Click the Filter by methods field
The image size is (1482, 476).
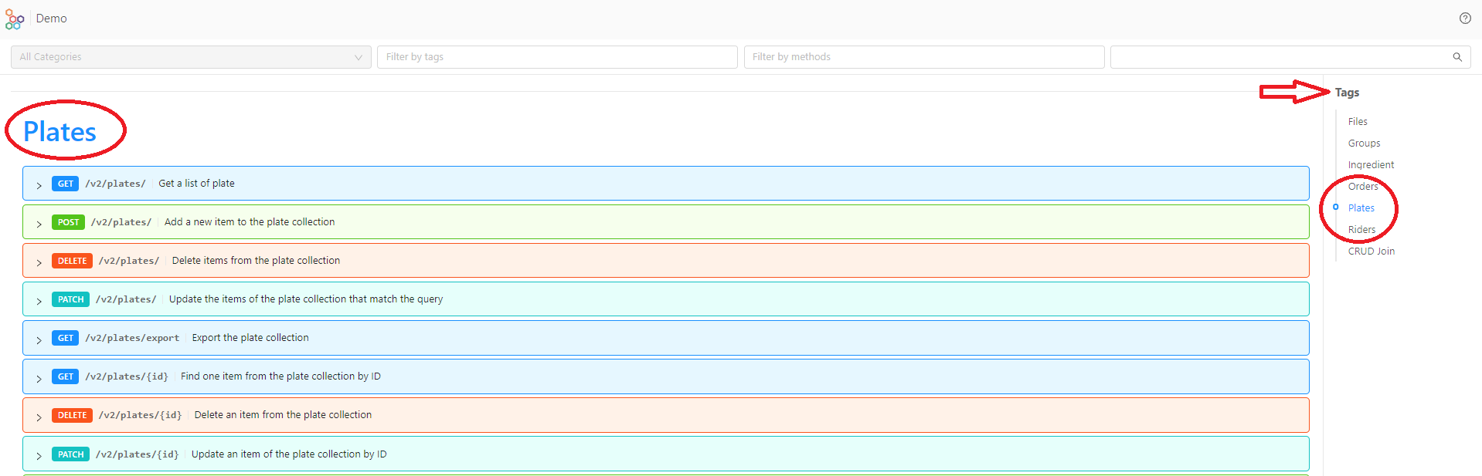click(x=923, y=57)
